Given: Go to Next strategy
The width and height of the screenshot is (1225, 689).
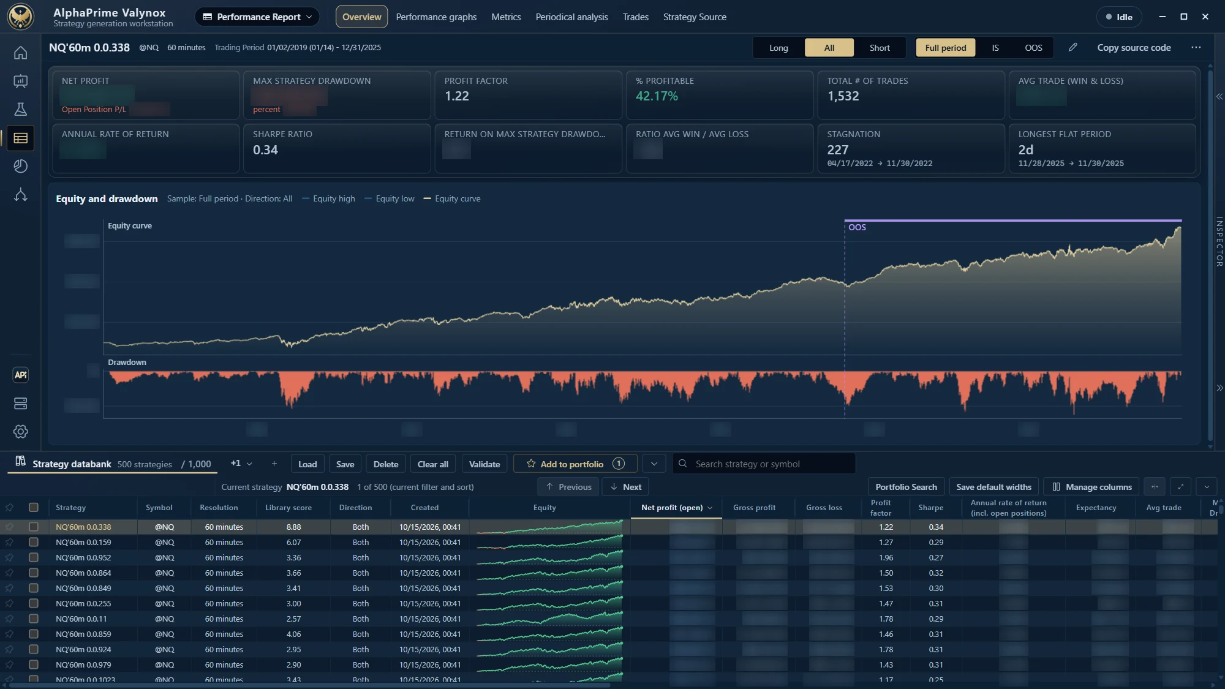Looking at the screenshot, I should click(x=625, y=487).
